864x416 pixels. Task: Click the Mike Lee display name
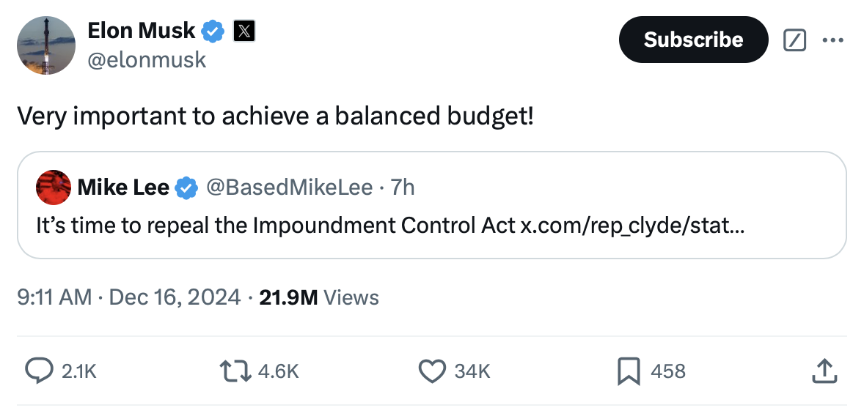point(123,187)
